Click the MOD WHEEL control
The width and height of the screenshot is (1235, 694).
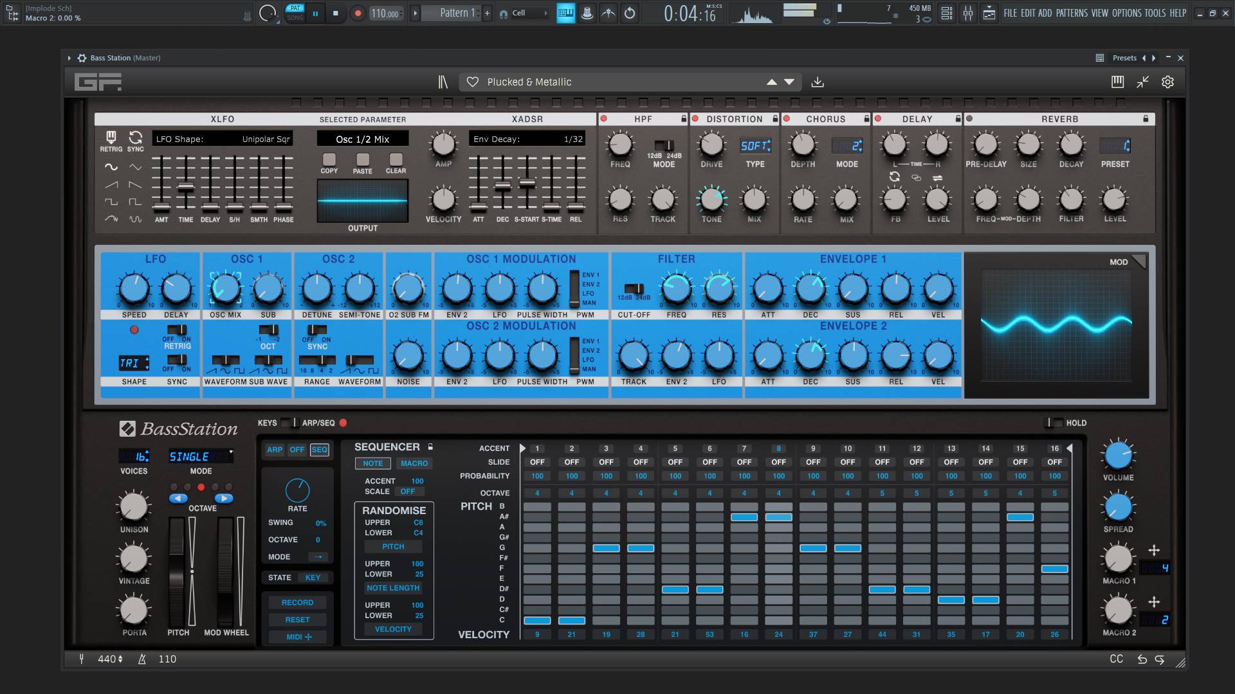click(x=226, y=571)
